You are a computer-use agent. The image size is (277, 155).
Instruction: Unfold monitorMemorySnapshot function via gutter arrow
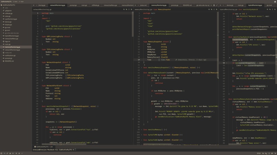click(142, 67)
